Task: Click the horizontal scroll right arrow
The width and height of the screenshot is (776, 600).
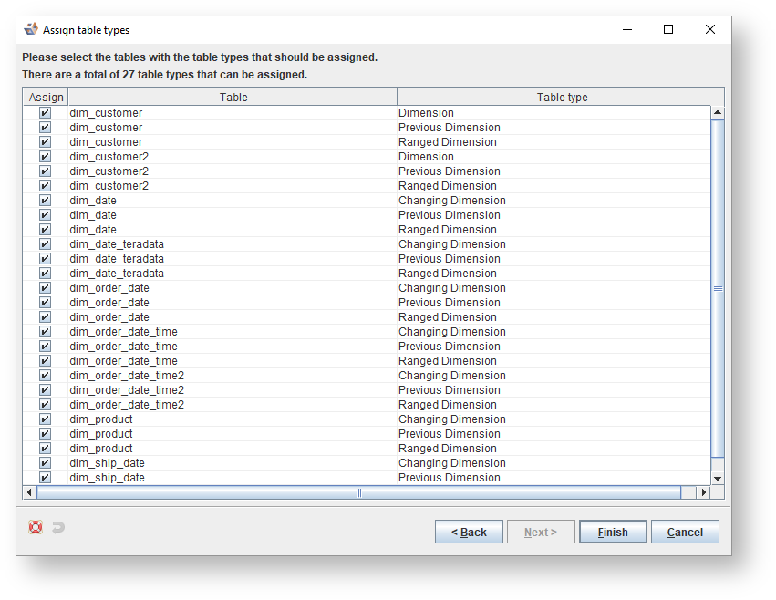Action: [x=702, y=492]
